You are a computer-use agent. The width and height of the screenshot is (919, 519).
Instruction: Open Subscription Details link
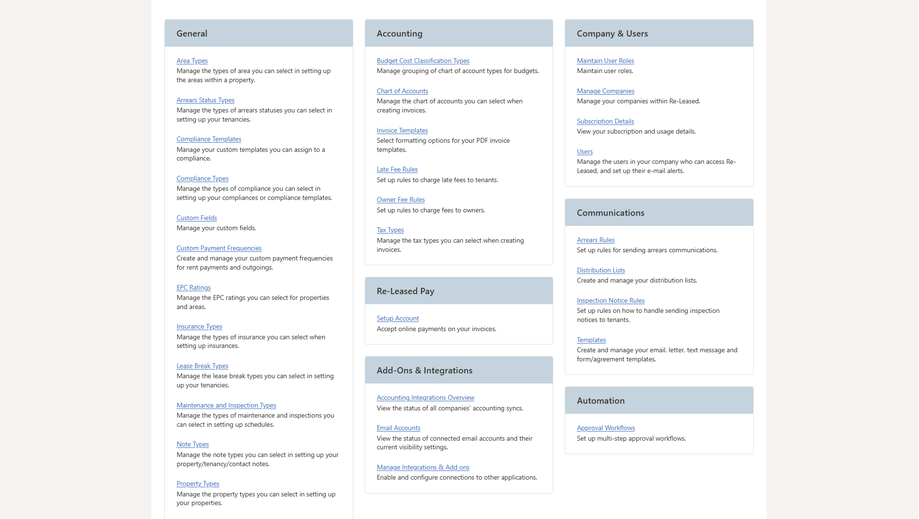[605, 121]
